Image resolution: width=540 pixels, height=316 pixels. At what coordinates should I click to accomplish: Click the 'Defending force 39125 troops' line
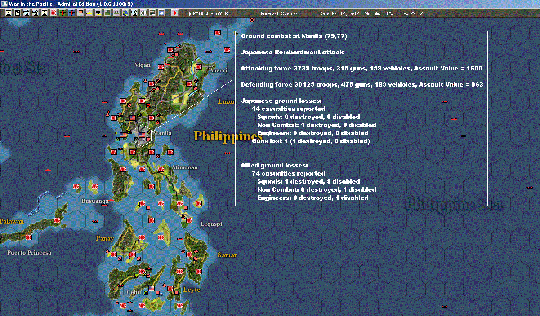(x=362, y=84)
